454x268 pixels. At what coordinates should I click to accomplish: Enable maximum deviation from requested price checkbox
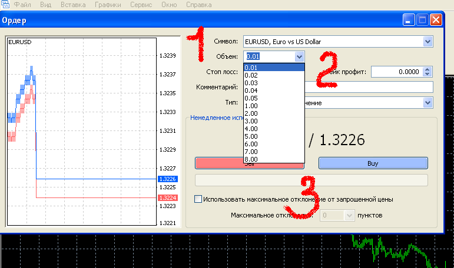tap(198, 199)
